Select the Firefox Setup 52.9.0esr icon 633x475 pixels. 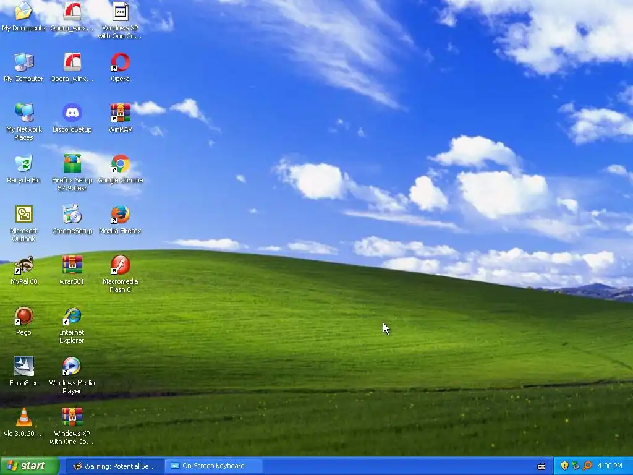(72, 164)
